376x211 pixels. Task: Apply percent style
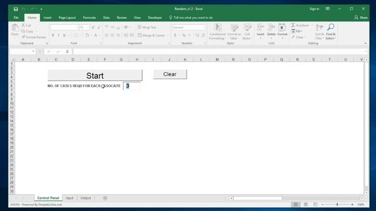click(x=184, y=35)
